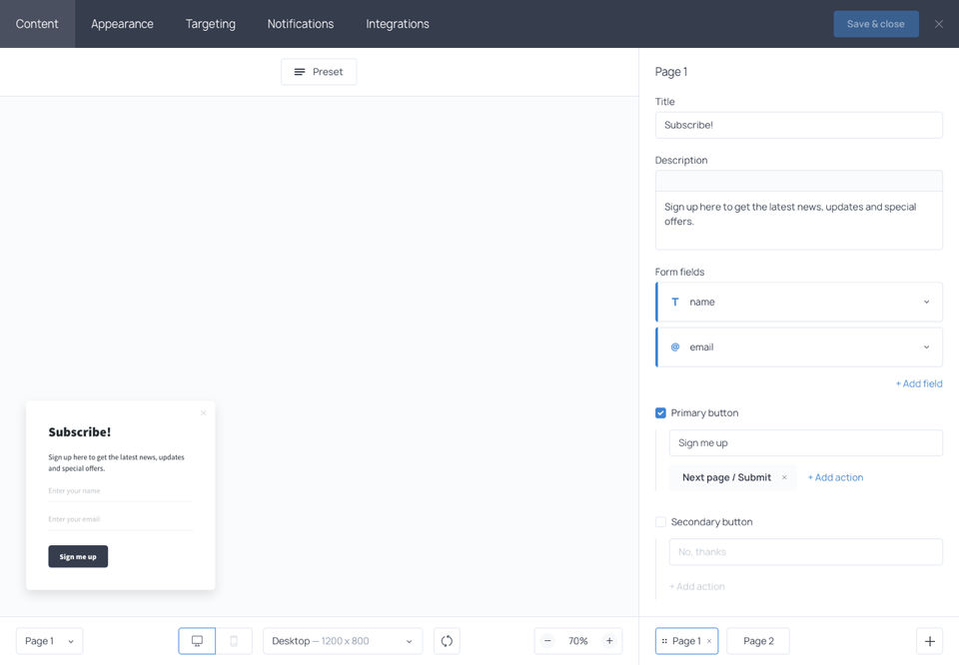Image resolution: width=959 pixels, height=665 pixels.
Task: Open the Page 1 dropdown at bottom left
Action: tap(50, 641)
